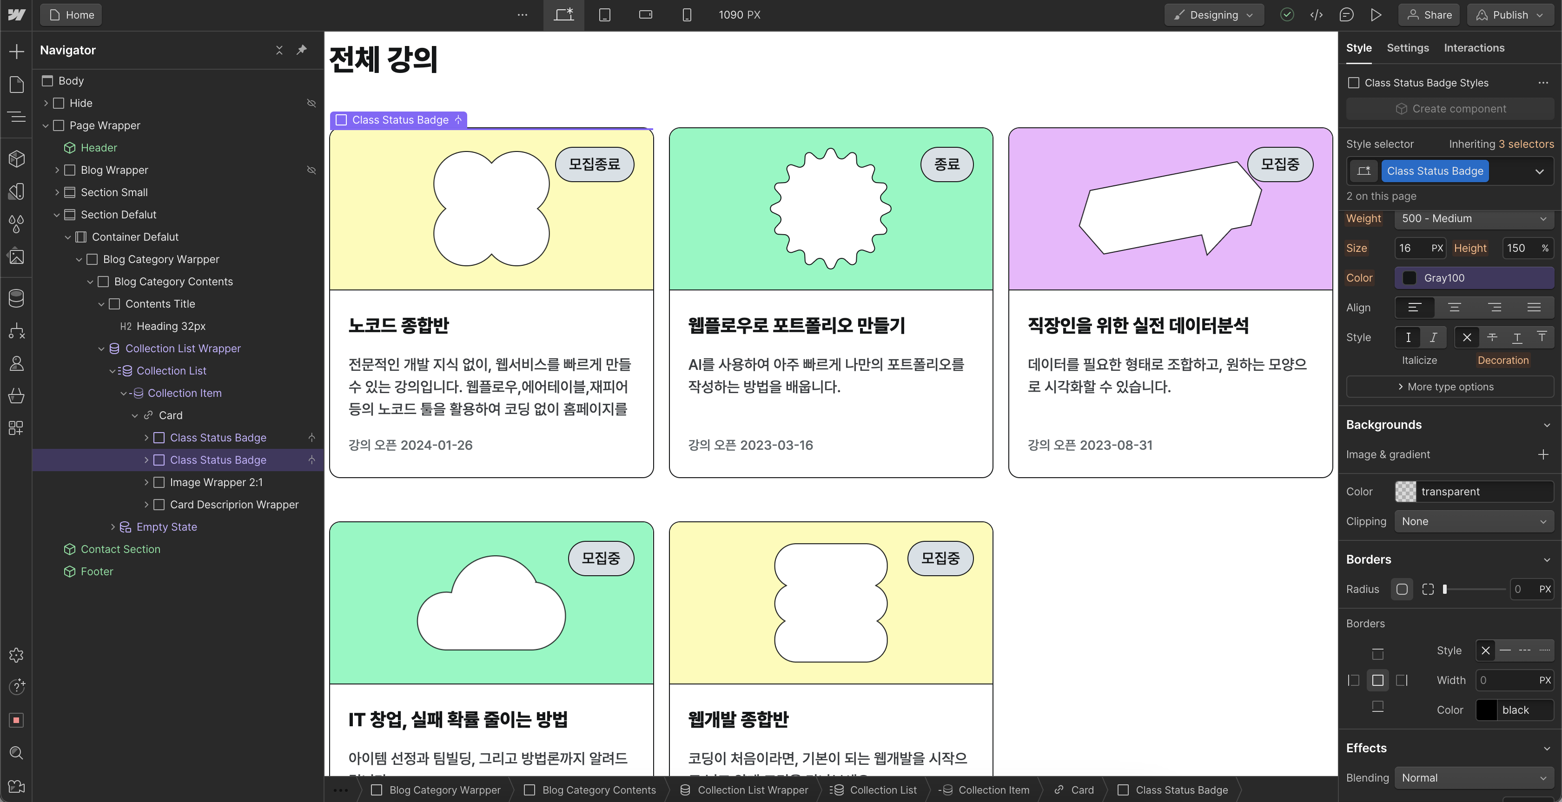
Task: Switch to mobile landscape breakpoint
Action: 646,14
